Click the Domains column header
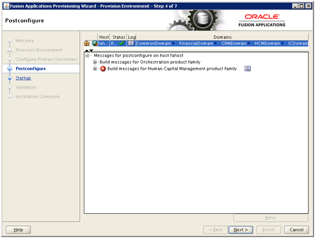The width and height of the screenshot is (315, 238). 222,37
